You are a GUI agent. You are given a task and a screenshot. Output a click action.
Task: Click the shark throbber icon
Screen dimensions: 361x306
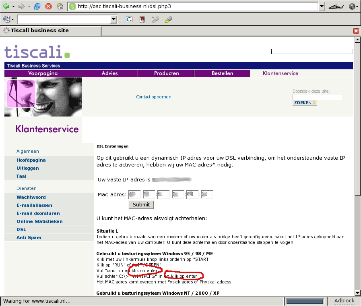pyautogui.click(x=336, y=6)
